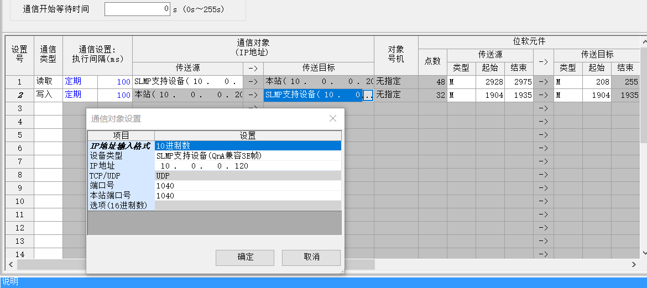Click row 1 传送源 起始 value 2928
Image resolution: width=647 pixels, height=288 pixels.
490,82
